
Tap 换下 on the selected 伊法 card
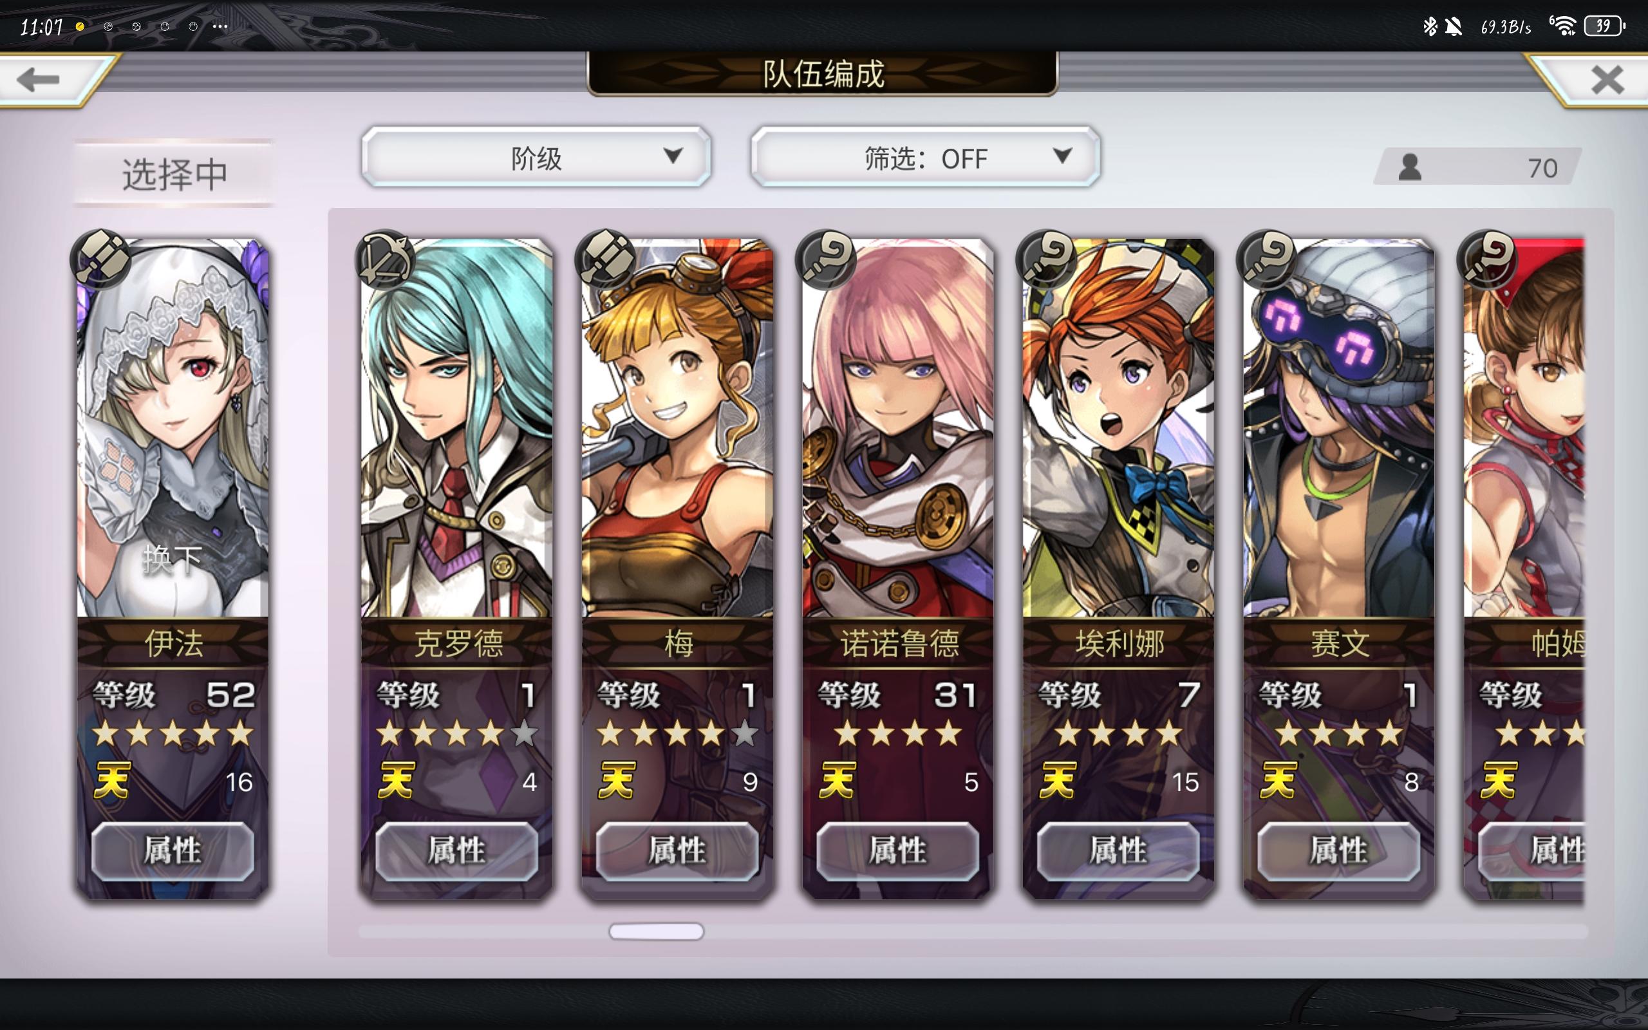(x=172, y=560)
